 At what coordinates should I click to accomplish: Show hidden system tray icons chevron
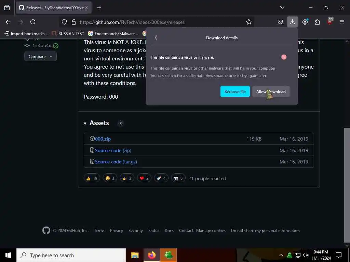click(281, 255)
